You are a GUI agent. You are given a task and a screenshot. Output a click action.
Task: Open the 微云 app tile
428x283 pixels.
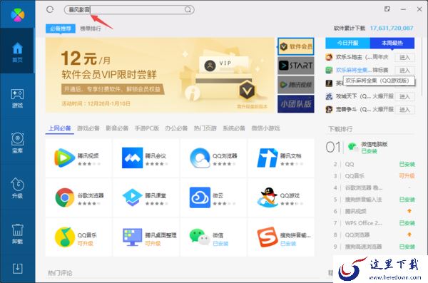[213, 197]
